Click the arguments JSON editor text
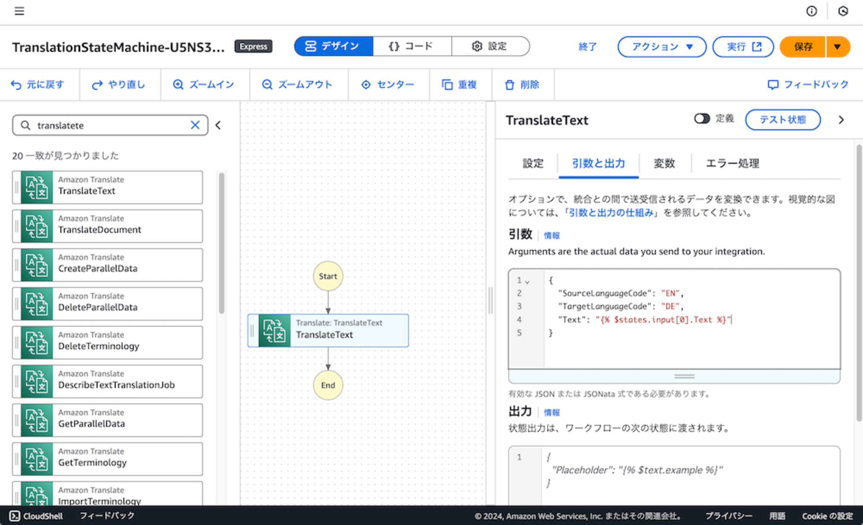 point(674,319)
